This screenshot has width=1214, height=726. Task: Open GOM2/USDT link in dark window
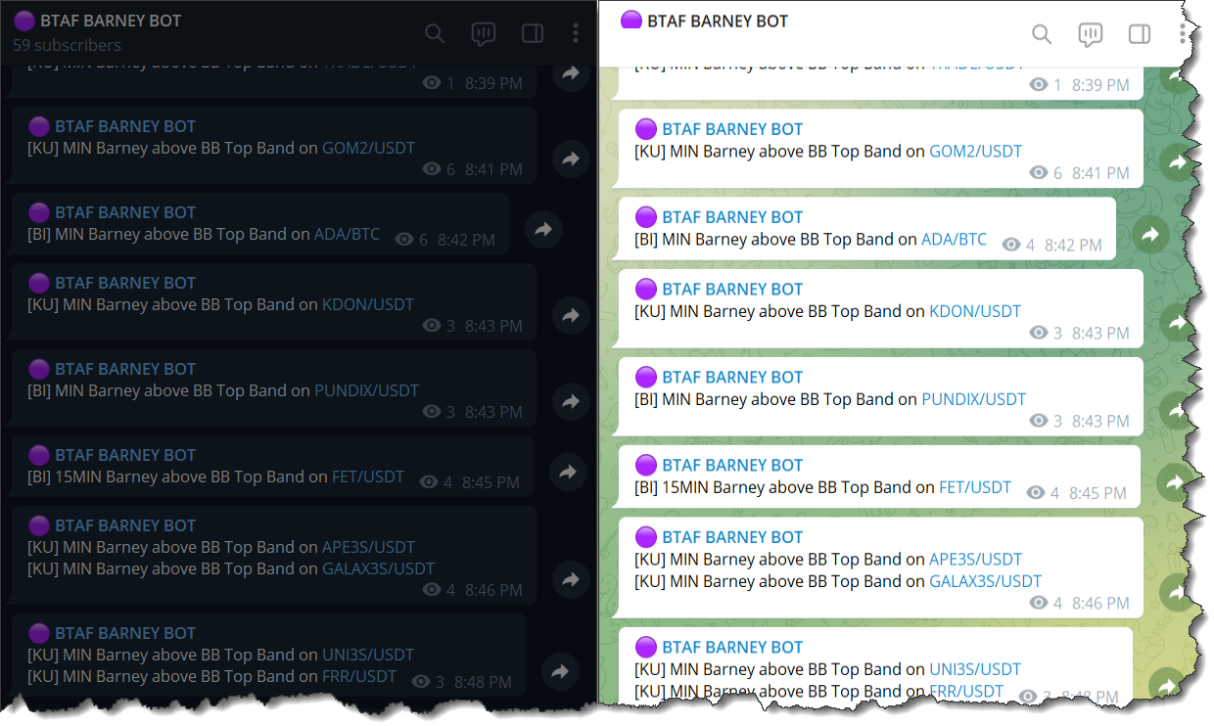tap(368, 148)
